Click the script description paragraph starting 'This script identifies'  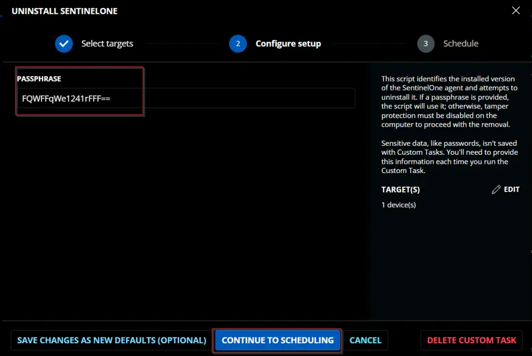449,102
